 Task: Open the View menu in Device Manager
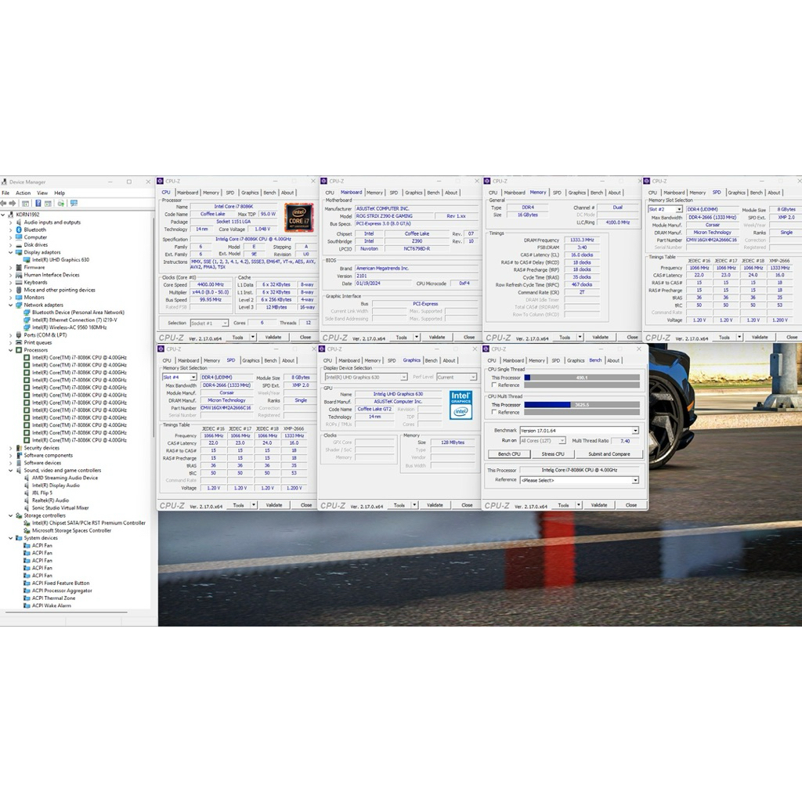pos(42,193)
